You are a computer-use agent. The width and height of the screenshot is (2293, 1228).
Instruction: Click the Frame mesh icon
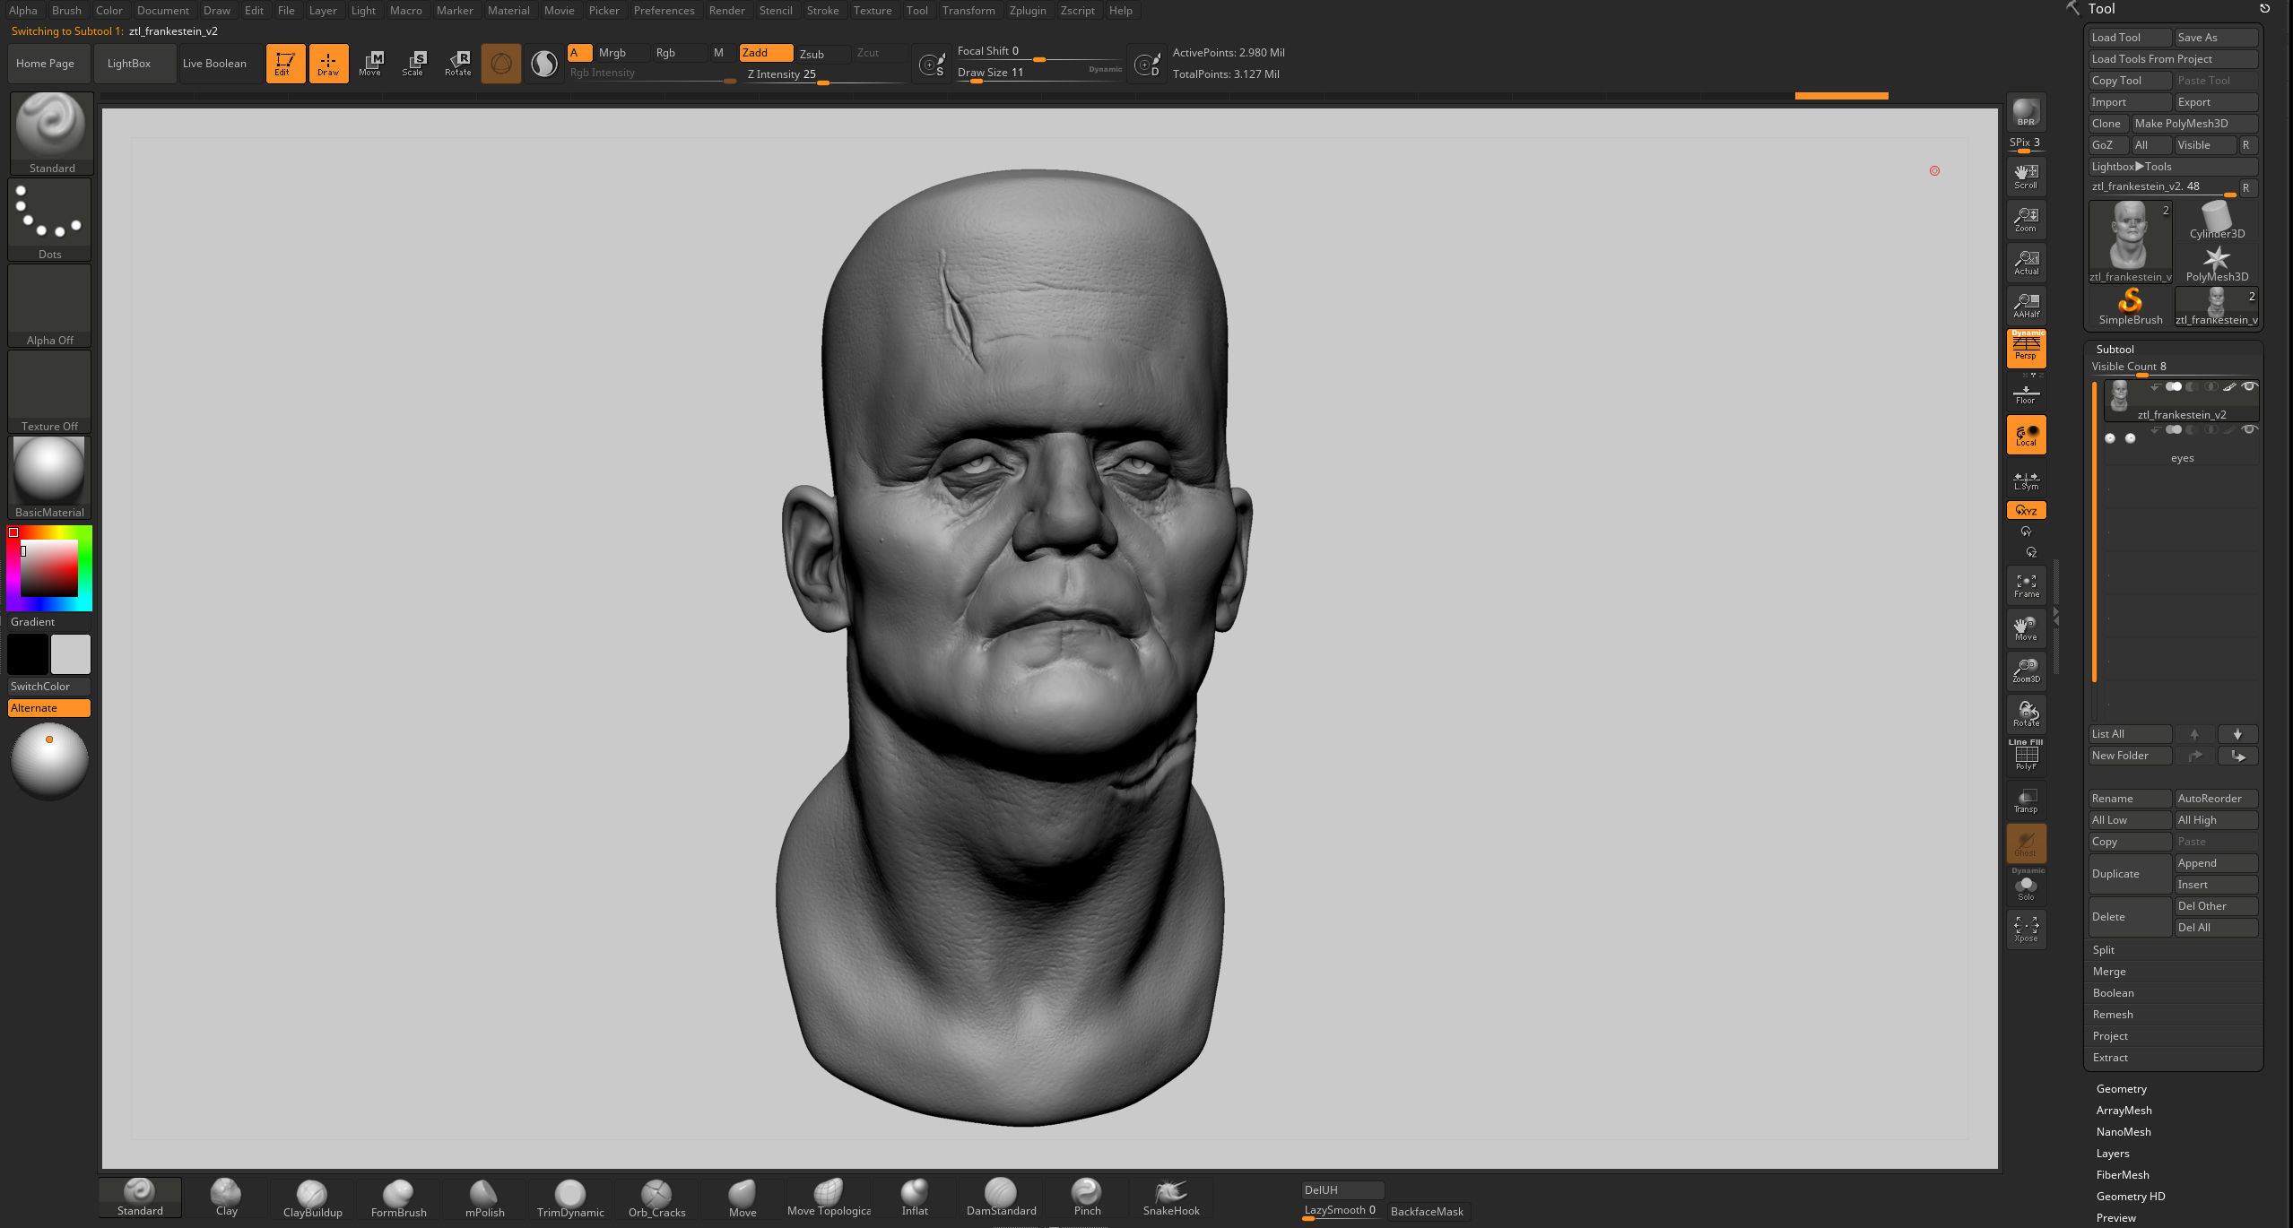[2026, 585]
